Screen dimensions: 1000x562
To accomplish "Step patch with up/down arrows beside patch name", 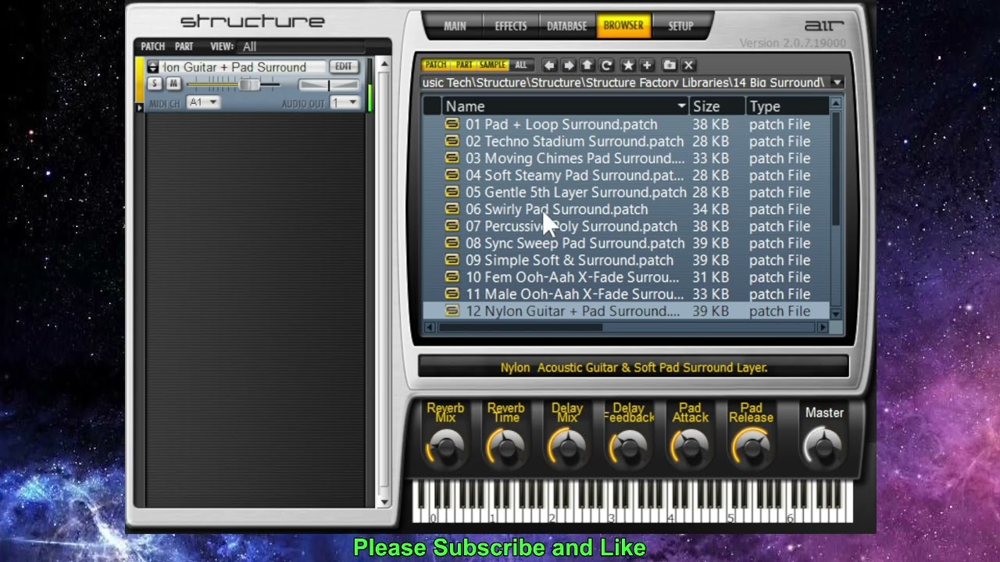I will [152, 67].
